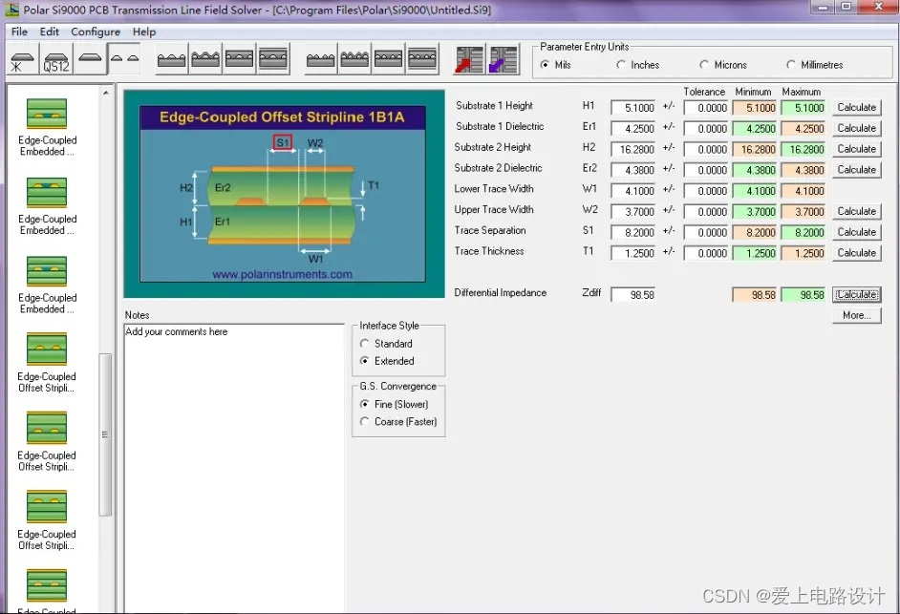This screenshot has width=900, height=614.
Task: Open the File menu
Action: 19,32
